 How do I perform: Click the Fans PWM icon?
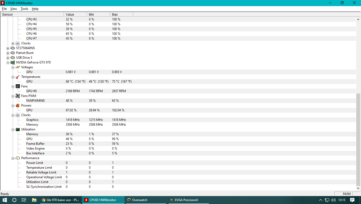[x=18, y=96]
